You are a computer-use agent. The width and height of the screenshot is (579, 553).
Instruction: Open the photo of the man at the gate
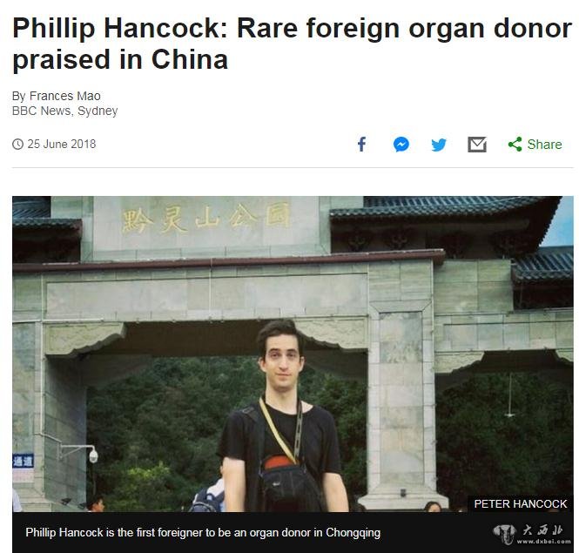click(x=293, y=354)
